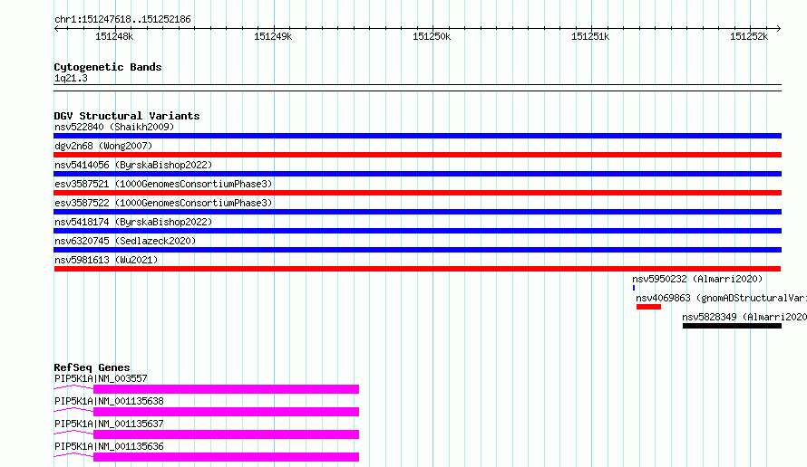807x467 pixels.
Task: Click the magenta PIP5K1A NM_003557 exon bar
Action: [226, 389]
